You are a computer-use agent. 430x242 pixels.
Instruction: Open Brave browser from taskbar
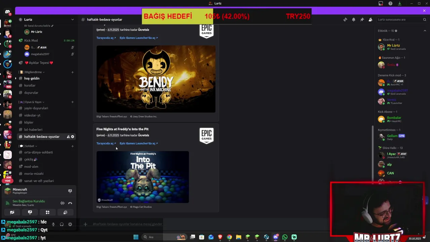pyautogui.click(x=220, y=237)
